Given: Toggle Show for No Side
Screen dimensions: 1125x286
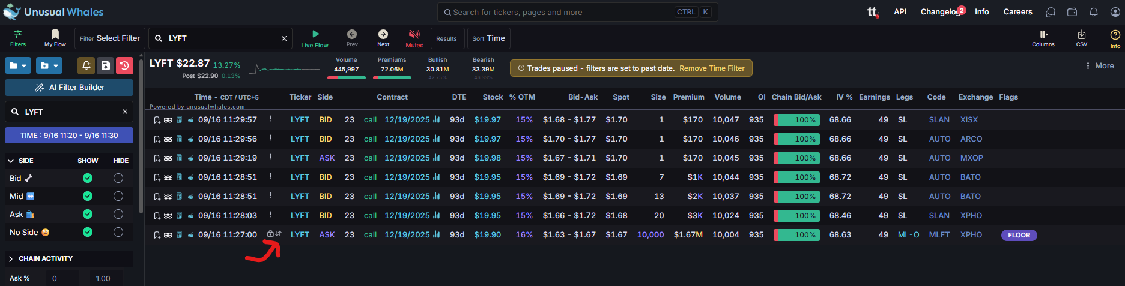Looking at the screenshot, I should click(88, 232).
